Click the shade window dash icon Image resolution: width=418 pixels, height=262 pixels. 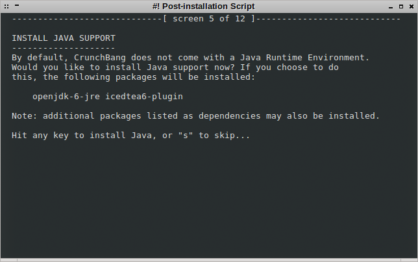(x=17, y=5)
